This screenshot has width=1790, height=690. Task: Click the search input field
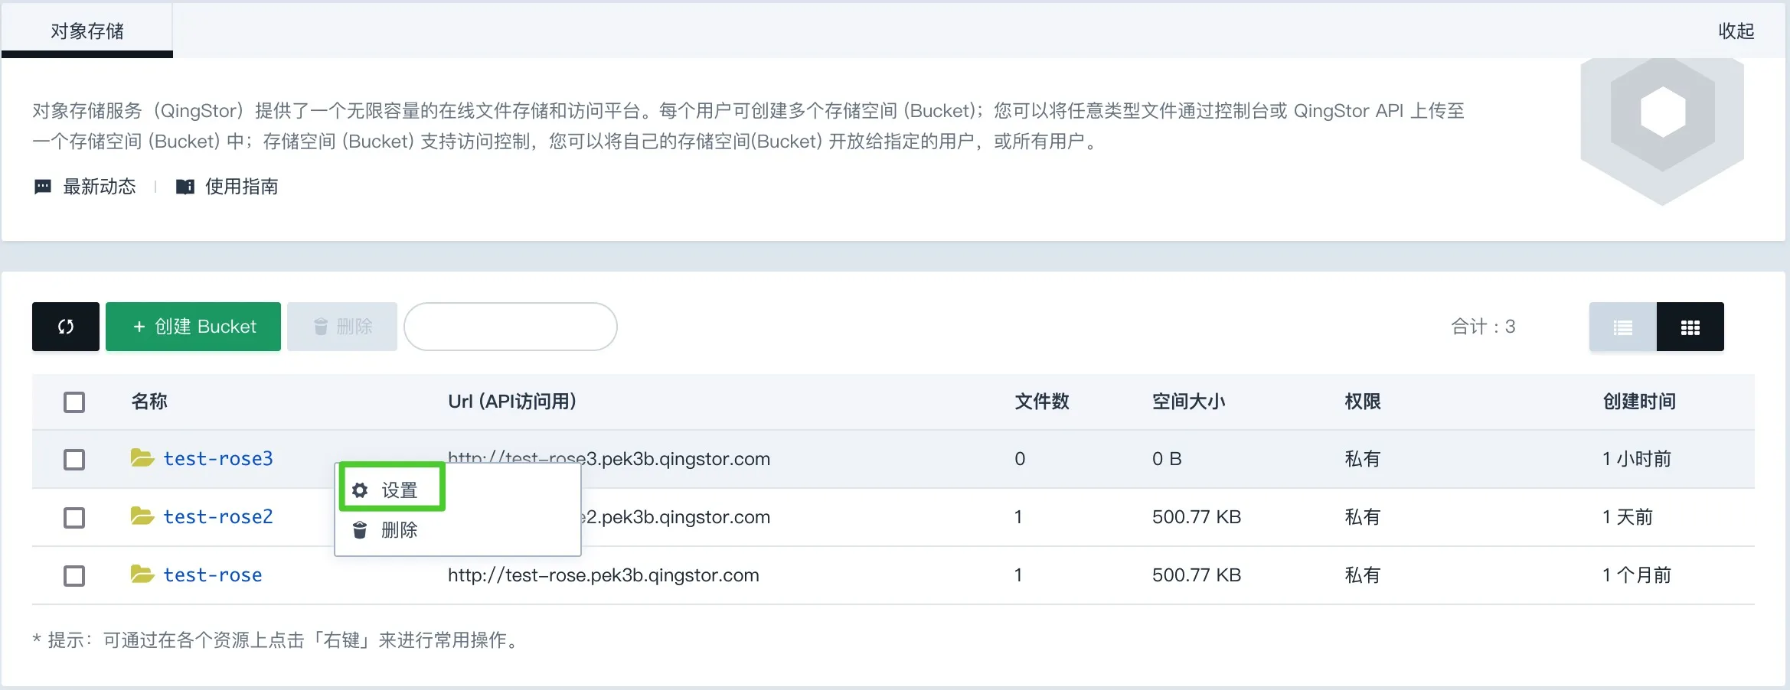pos(511,327)
